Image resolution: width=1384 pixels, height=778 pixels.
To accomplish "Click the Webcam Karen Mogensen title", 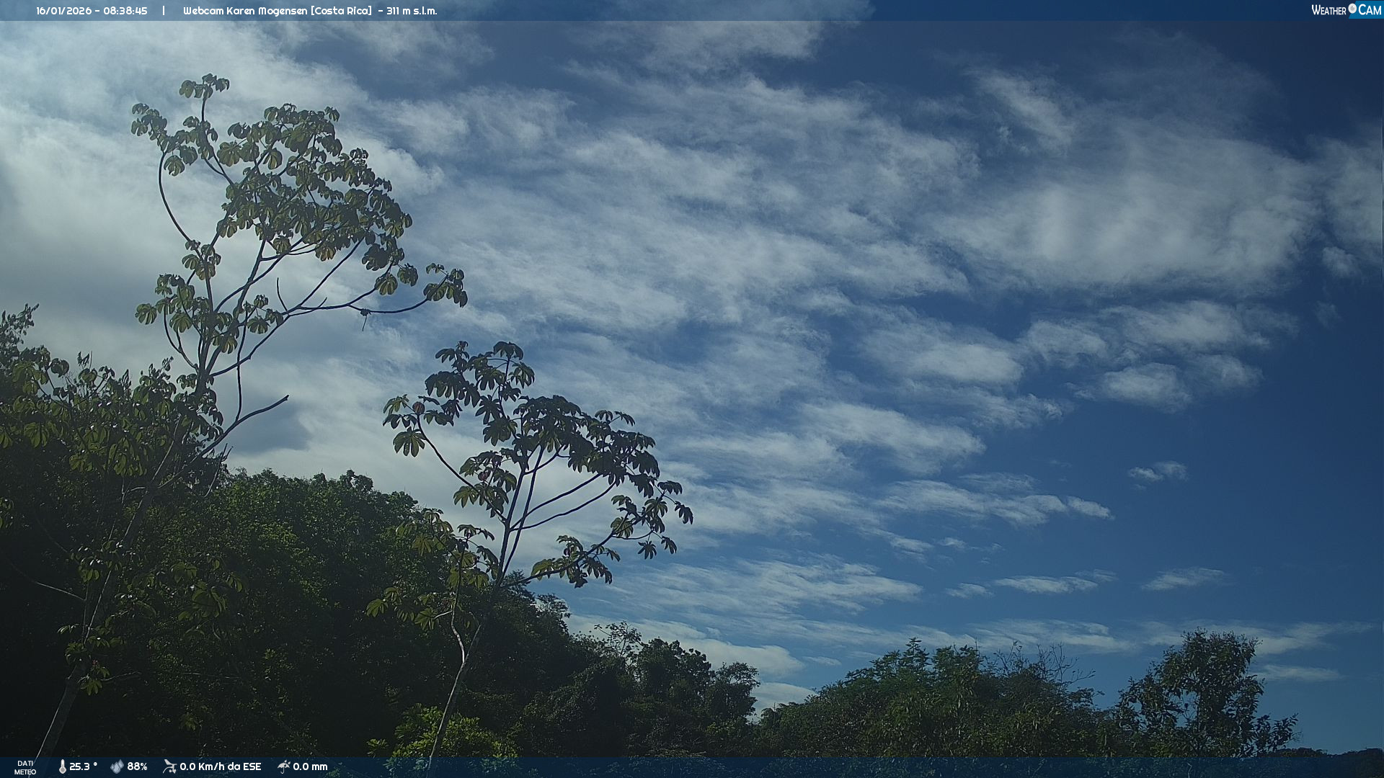I will pyautogui.click(x=245, y=11).
